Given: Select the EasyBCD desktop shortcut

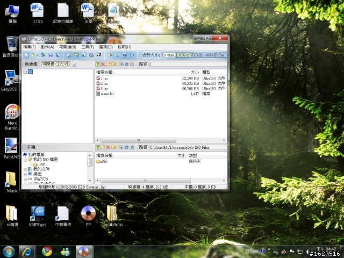Looking at the screenshot, I should tap(9, 80).
